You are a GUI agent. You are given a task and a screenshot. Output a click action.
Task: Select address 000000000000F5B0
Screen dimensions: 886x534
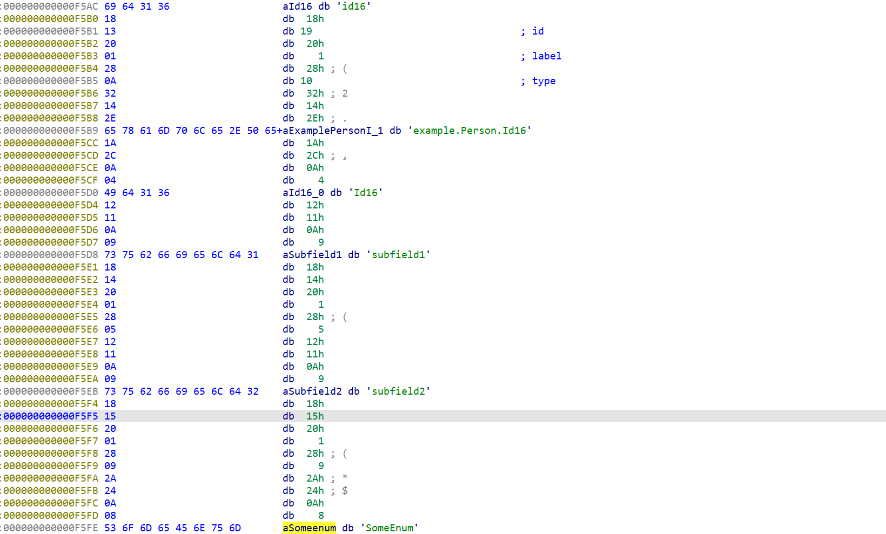[x=51, y=19]
